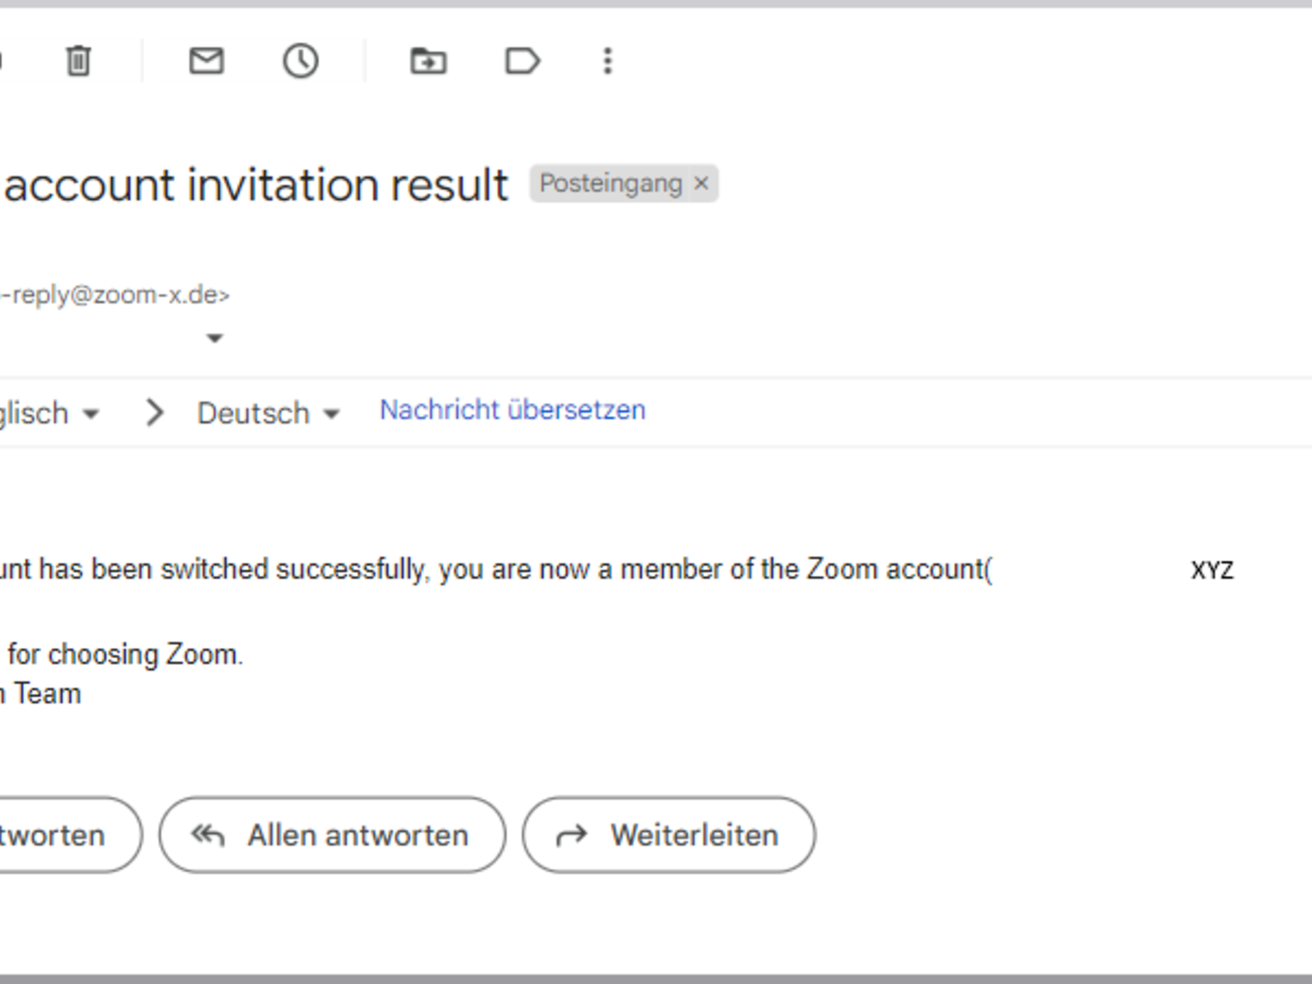Select the reply-all arrows icon
Image resolution: width=1312 pixels, height=984 pixels.
[x=207, y=834]
